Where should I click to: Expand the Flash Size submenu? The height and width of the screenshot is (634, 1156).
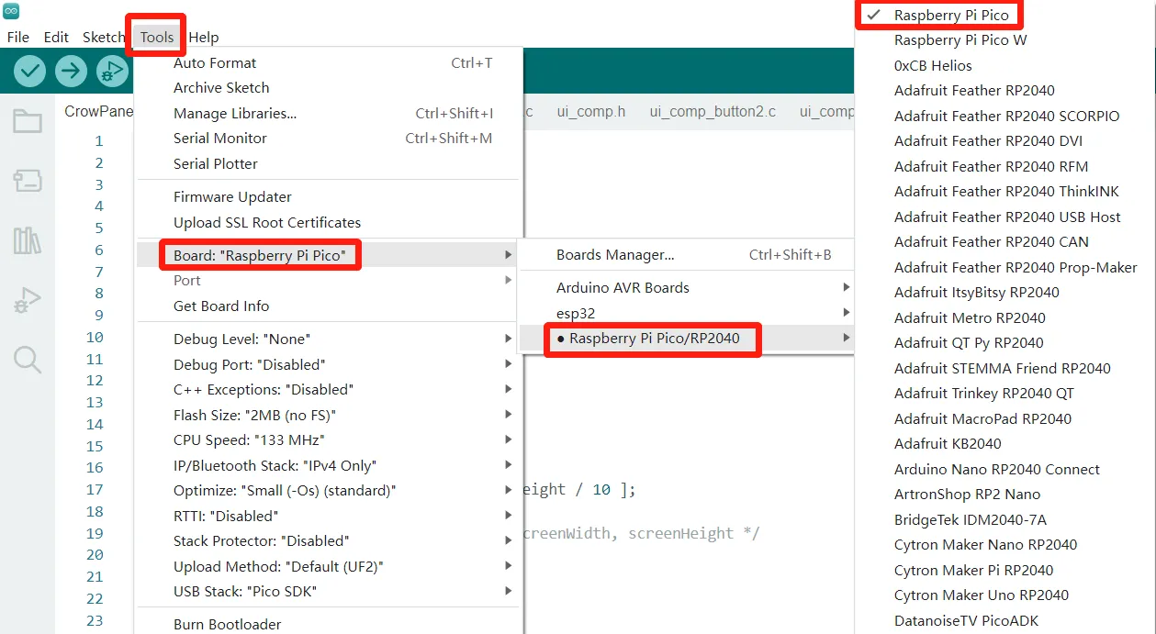tap(254, 415)
